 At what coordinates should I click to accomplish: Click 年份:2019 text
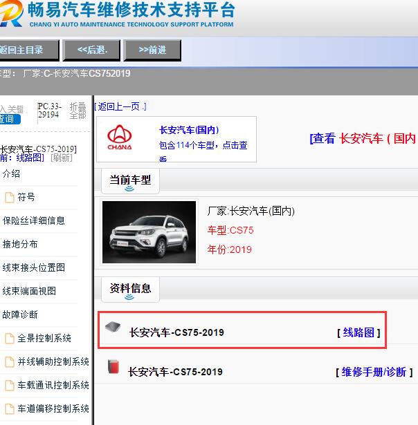(x=230, y=249)
